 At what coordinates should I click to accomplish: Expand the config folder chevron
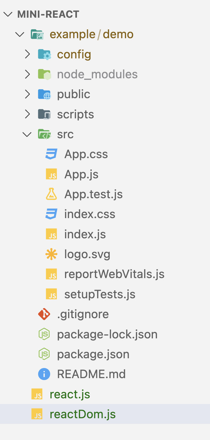tap(27, 55)
